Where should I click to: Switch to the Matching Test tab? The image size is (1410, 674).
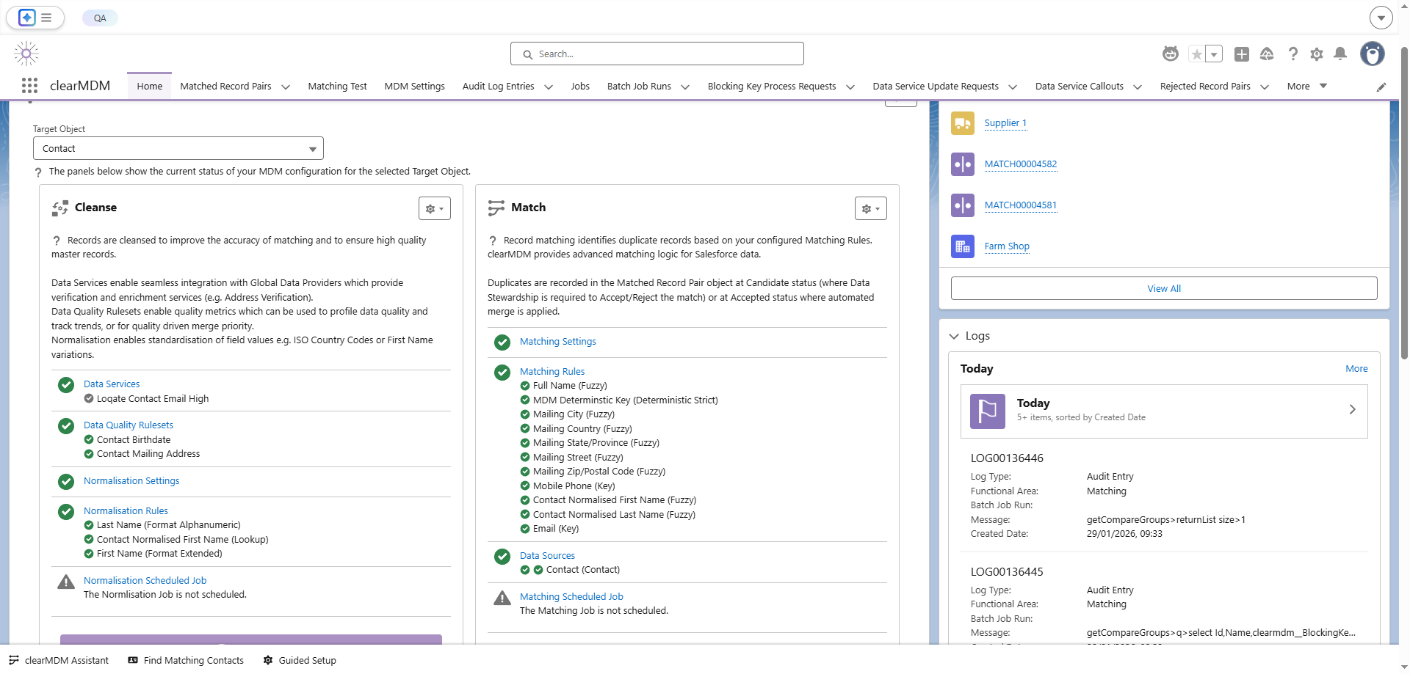tap(337, 86)
